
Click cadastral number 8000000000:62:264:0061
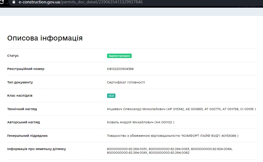tap(127, 153)
